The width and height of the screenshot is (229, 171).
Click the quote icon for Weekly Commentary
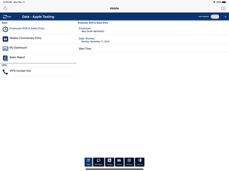point(5,39)
